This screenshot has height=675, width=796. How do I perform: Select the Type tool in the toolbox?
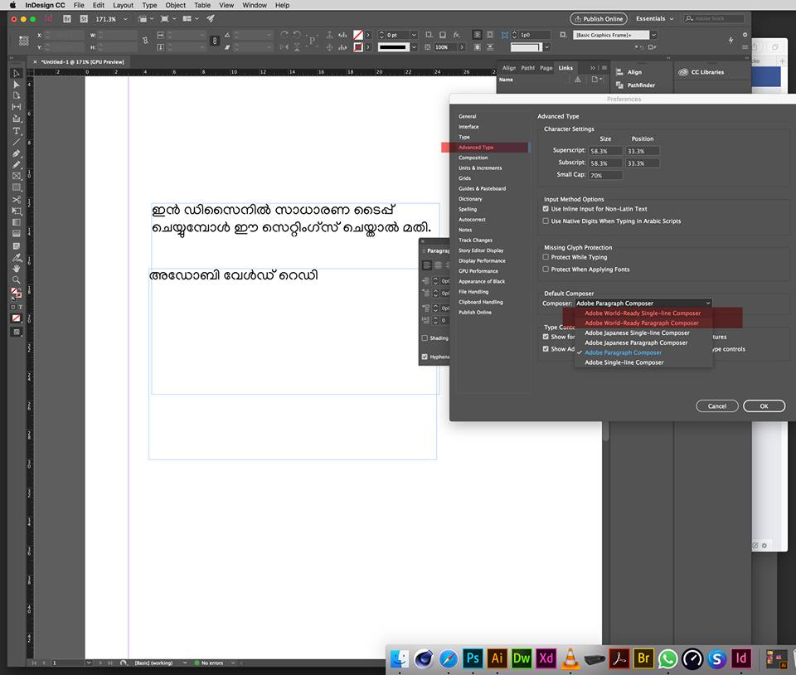pyautogui.click(x=16, y=131)
